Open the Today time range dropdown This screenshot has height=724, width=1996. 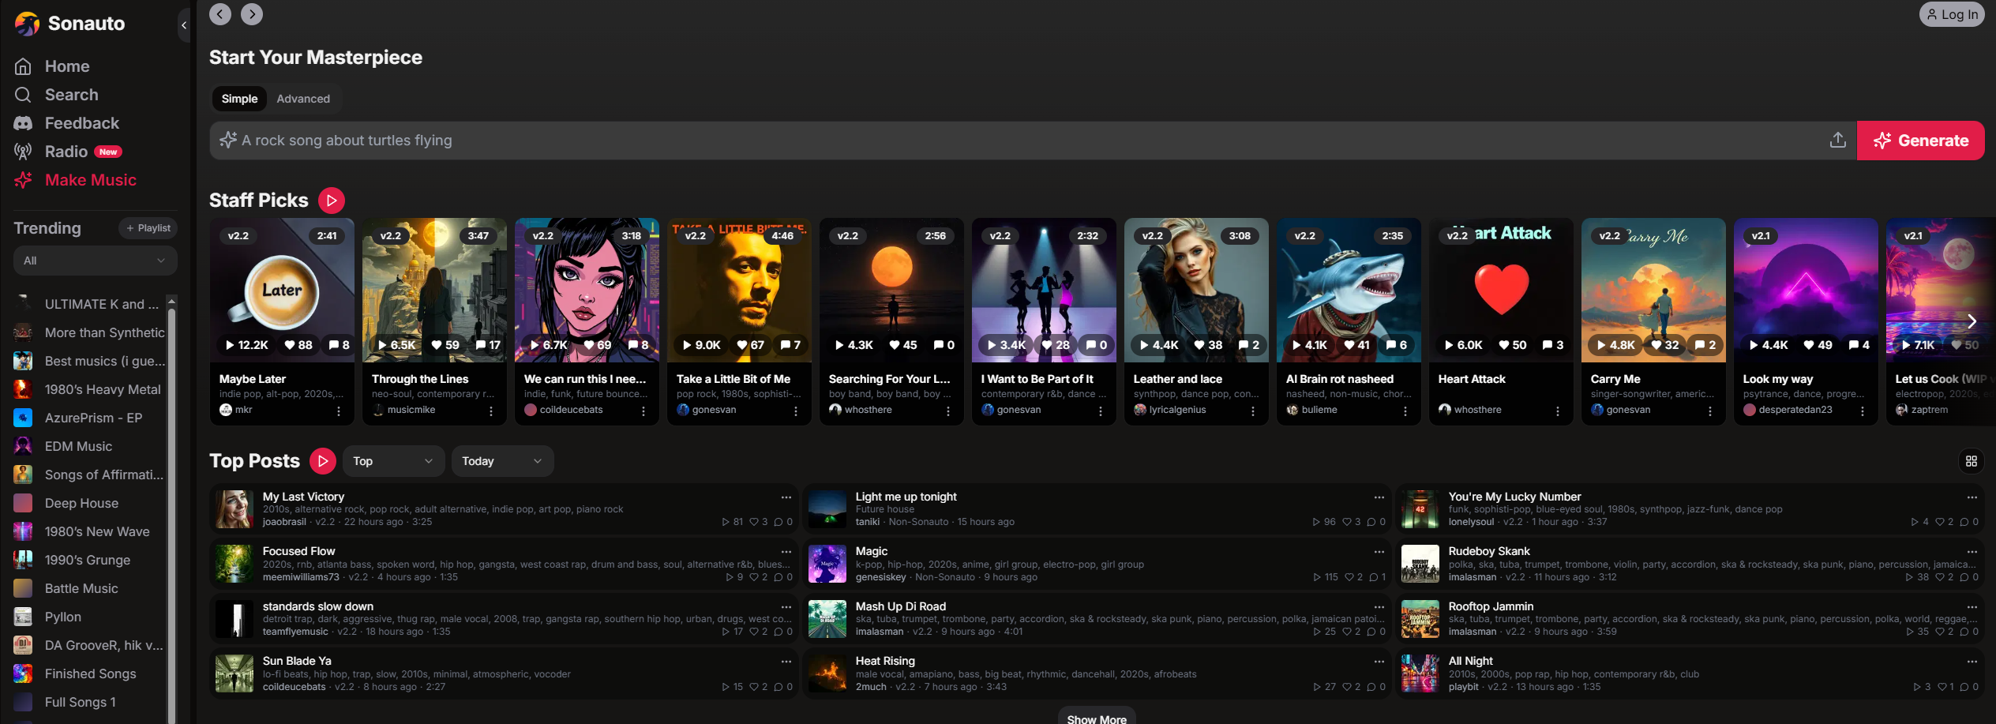(x=502, y=461)
